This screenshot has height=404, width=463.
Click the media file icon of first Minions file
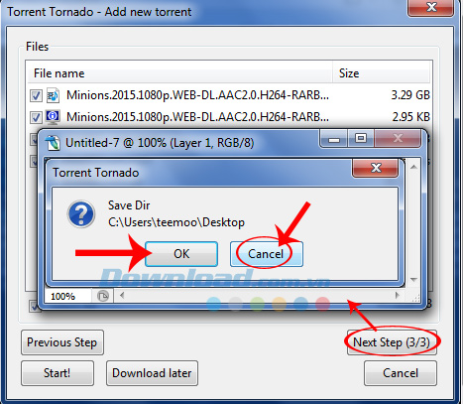[x=53, y=95]
